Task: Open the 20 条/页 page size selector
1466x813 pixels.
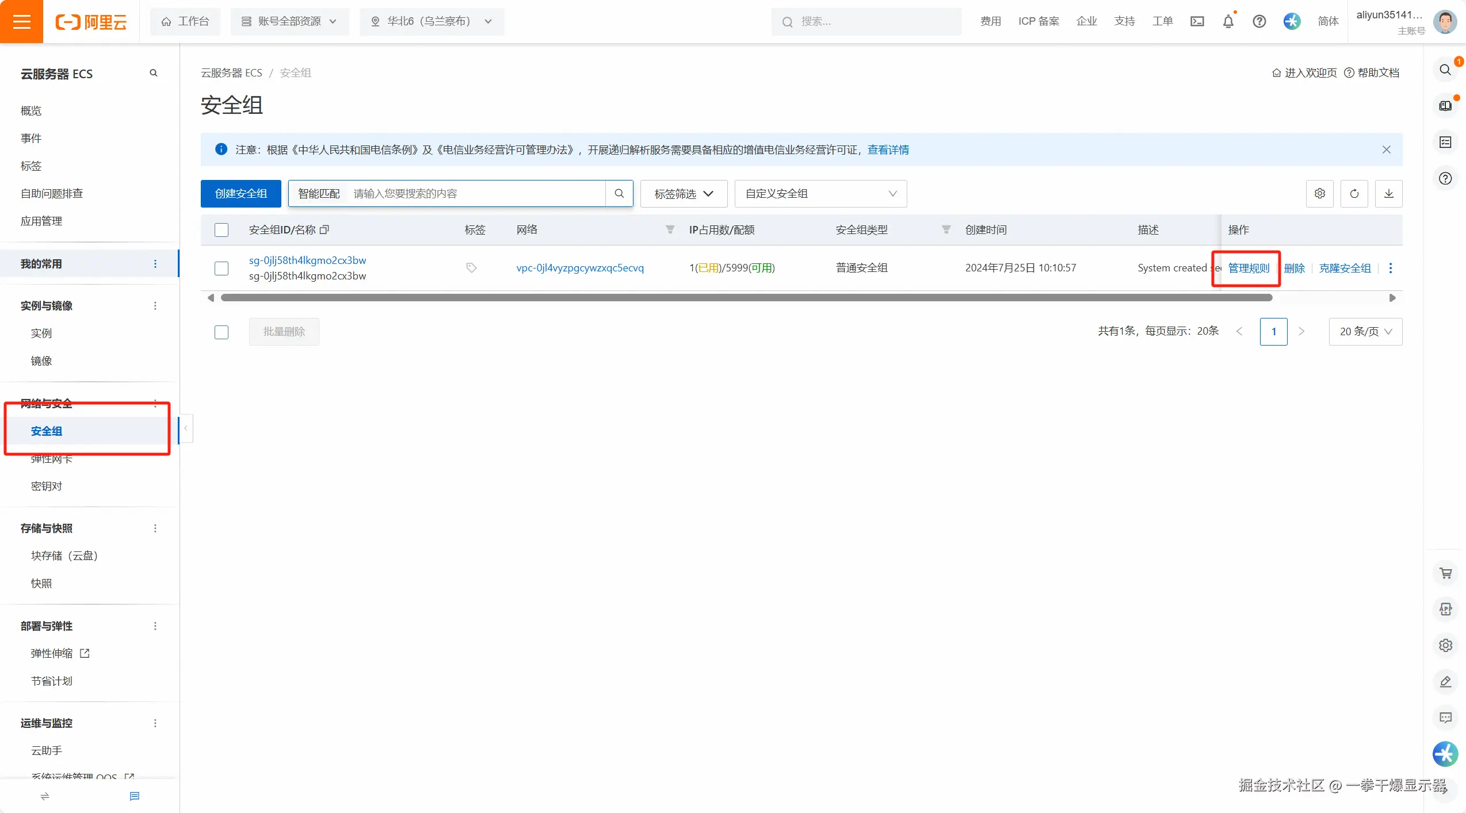Action: click(x=1365, y=332)
